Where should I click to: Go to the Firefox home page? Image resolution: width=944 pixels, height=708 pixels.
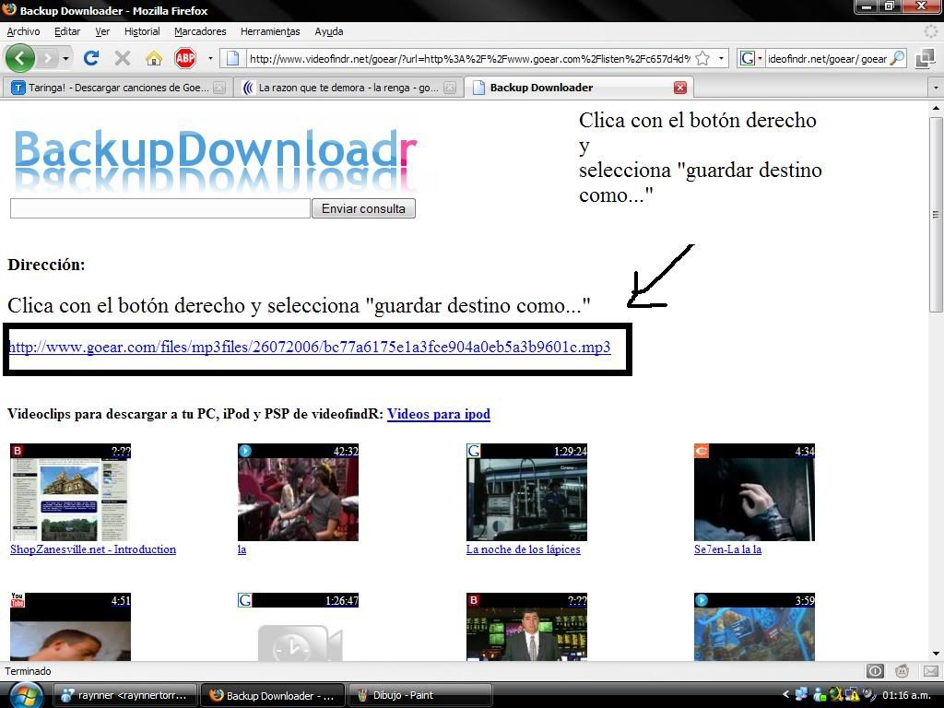(154, 58)
